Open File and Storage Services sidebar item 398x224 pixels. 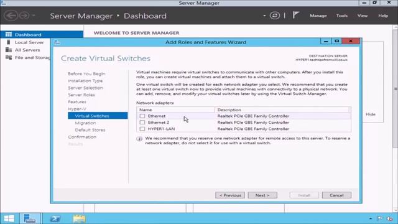[x=32, y=58]
